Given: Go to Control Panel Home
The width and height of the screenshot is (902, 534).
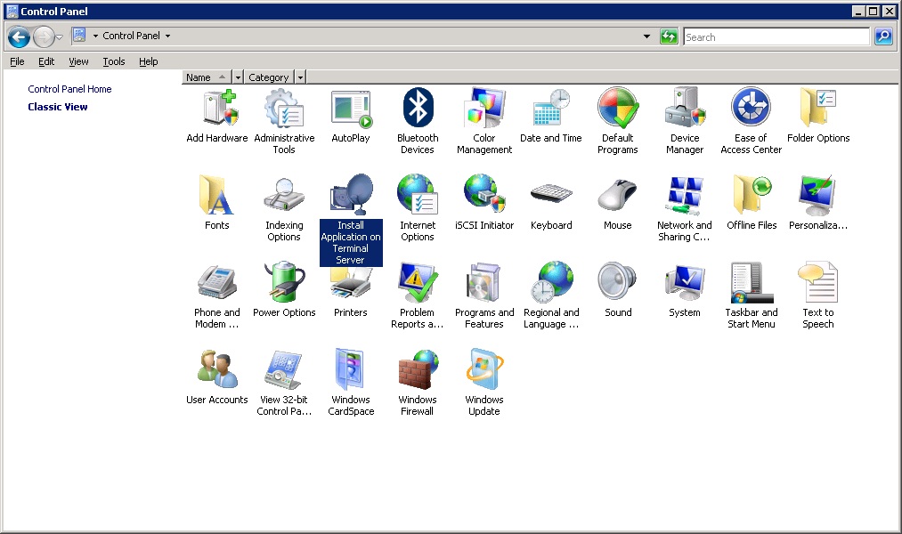Looking at the screenshot, I should 69,89.
